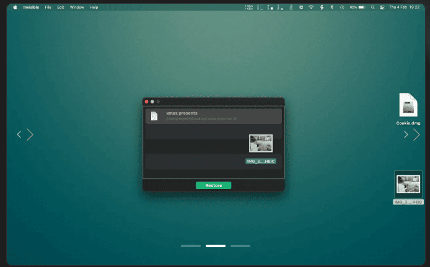The image size is (430, 267).
Task: Select the IMG_2...HEIC label in the window
Action: [261, 161]
